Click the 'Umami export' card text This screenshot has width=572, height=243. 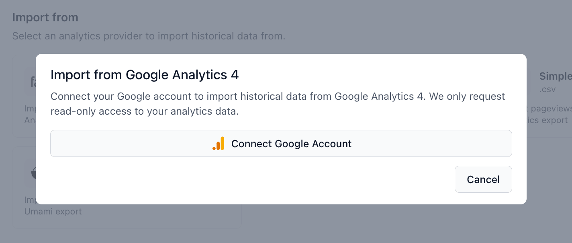pos(53,212)
